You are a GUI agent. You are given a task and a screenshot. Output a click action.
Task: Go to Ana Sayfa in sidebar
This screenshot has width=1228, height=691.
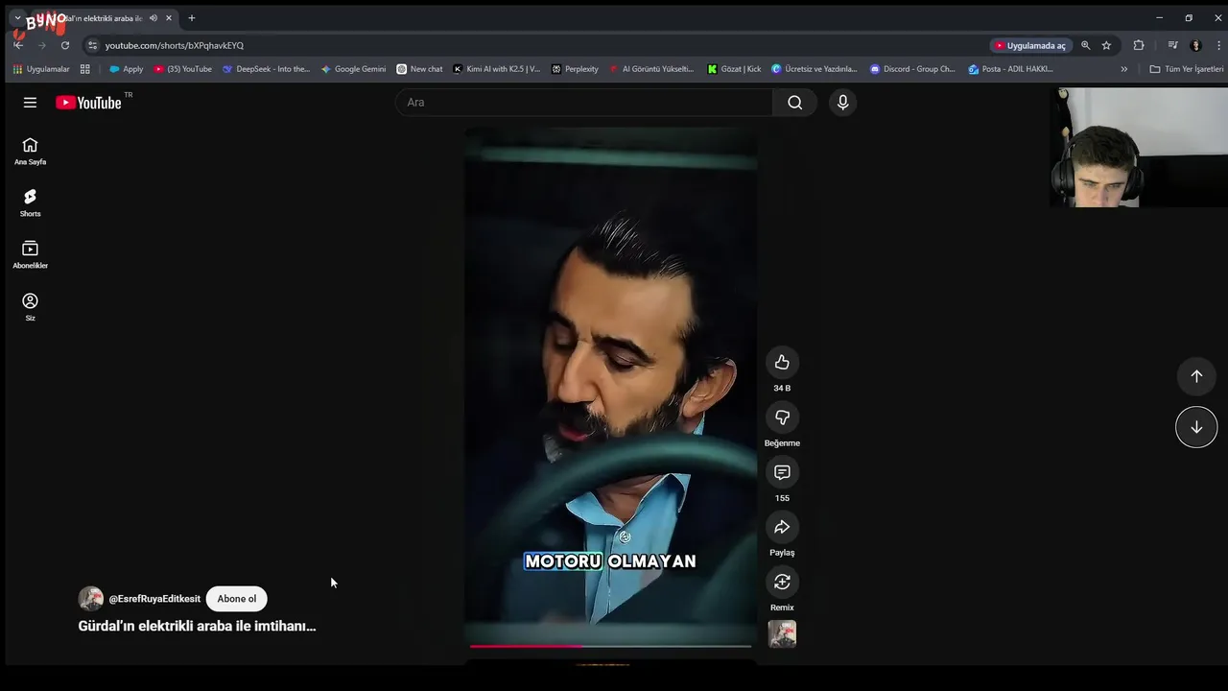(30, 151)
